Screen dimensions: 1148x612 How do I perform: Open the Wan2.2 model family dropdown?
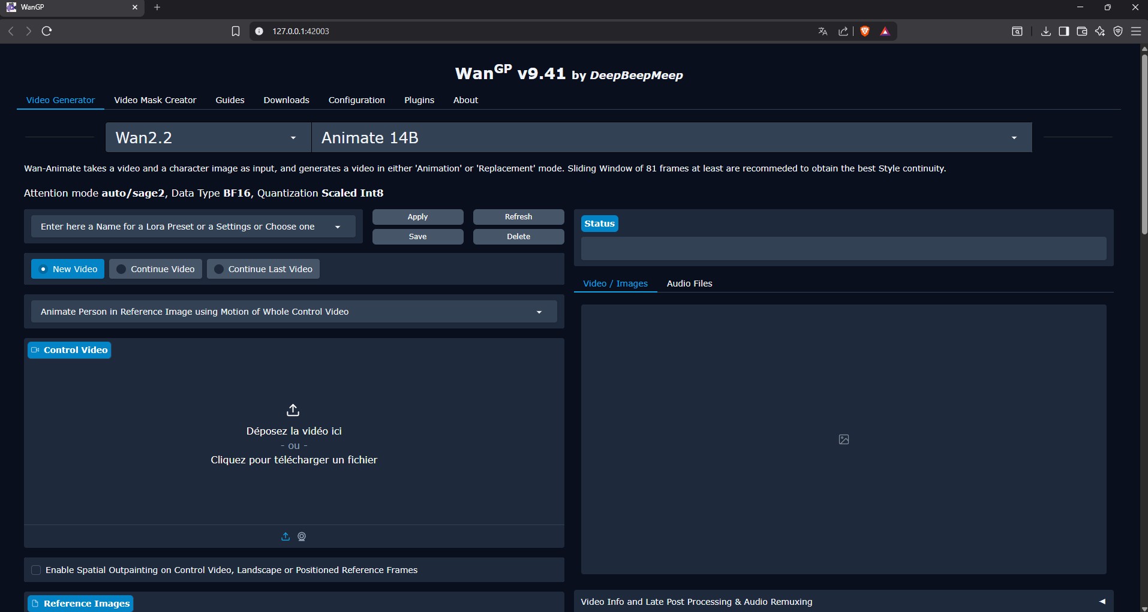tap(207, 138)
